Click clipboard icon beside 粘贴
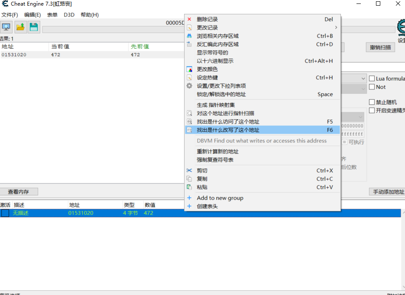 point(189,187)
